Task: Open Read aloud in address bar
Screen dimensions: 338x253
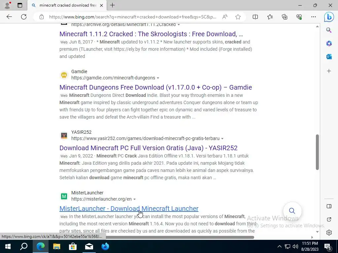Action: coord(225,17)
